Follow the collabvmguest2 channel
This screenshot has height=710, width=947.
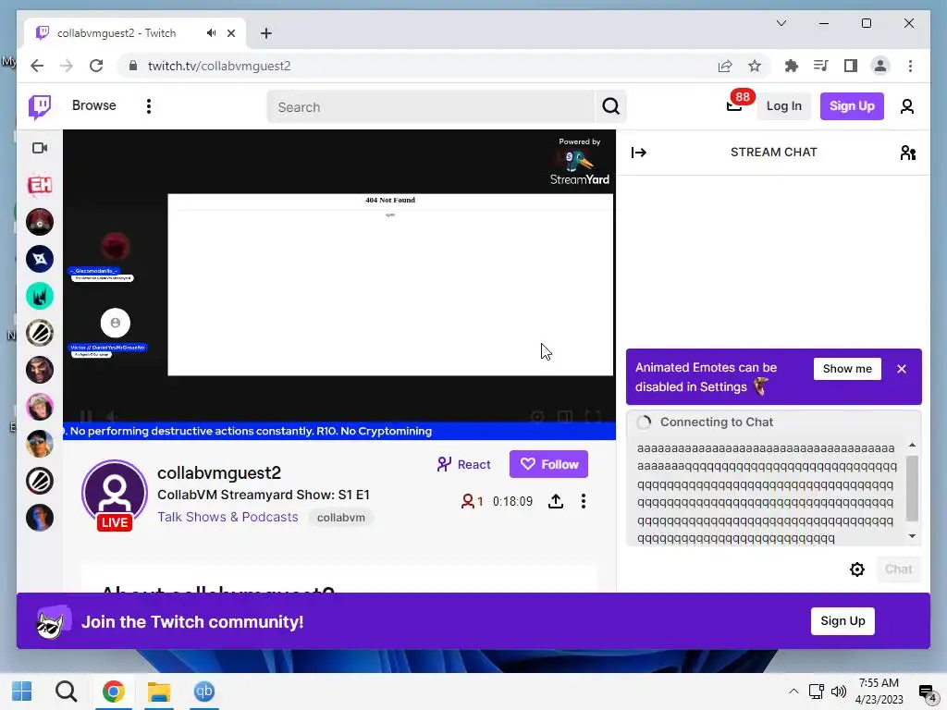tap(548, 464)
